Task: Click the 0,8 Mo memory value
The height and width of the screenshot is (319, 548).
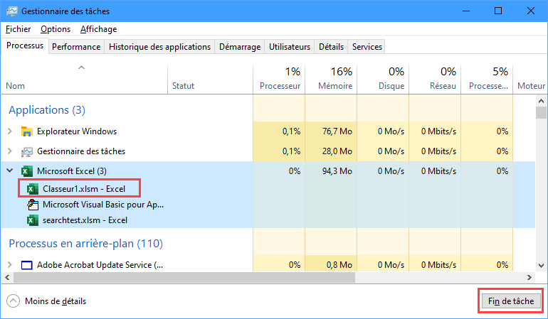Action: [x=339, y=265]
